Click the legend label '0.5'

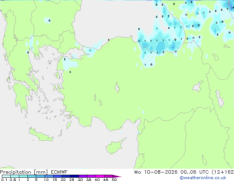click(x=13, y=180)
